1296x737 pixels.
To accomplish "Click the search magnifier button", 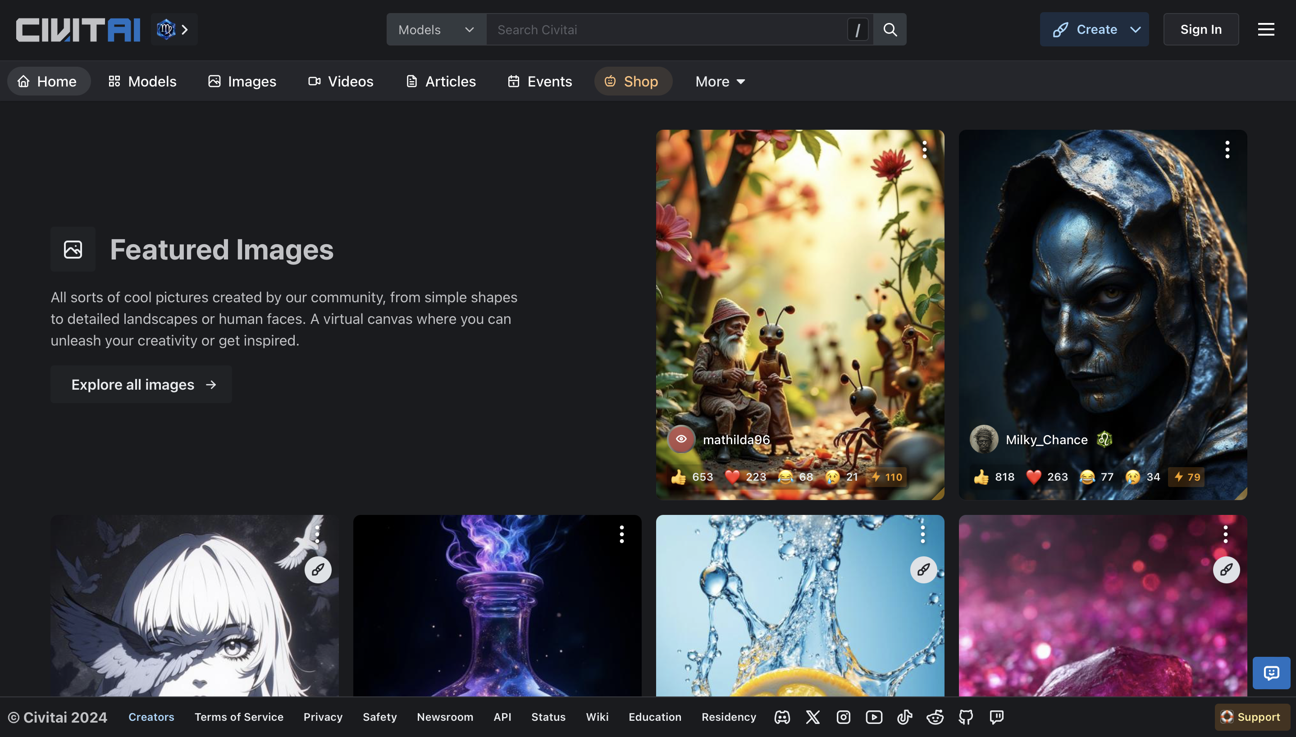I will pos(890,29).
